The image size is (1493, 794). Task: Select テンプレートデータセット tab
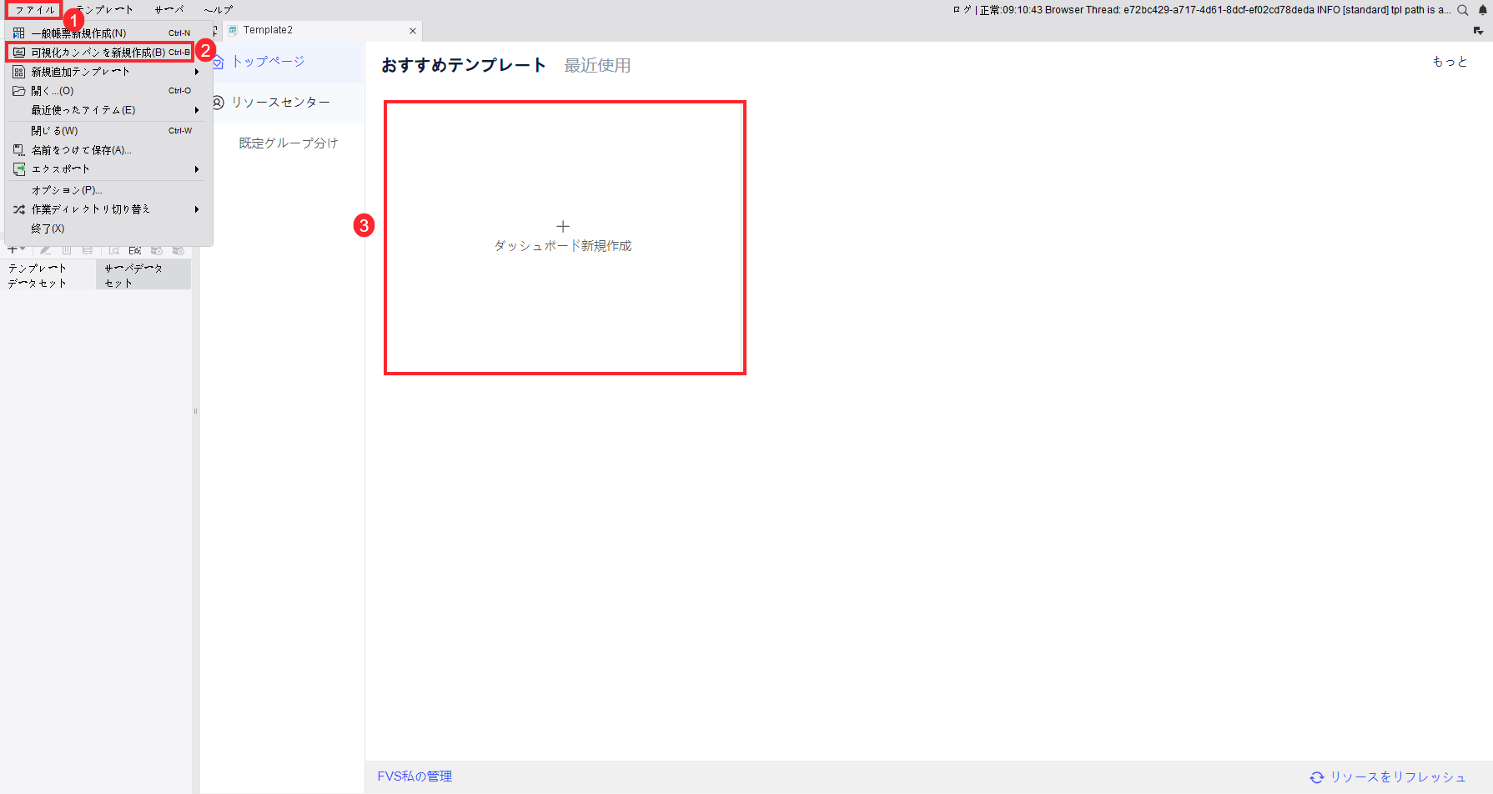48,275
